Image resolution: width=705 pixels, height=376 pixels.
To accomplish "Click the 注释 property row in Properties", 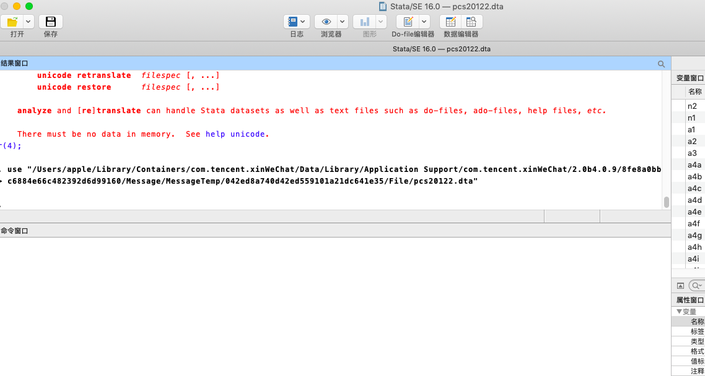I will pos(688,371).
